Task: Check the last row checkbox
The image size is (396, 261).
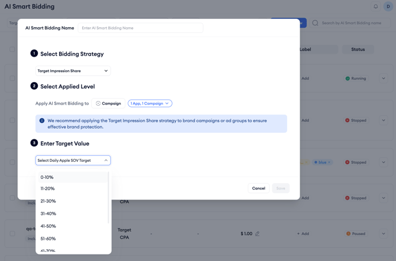Action: coord(12,234)
